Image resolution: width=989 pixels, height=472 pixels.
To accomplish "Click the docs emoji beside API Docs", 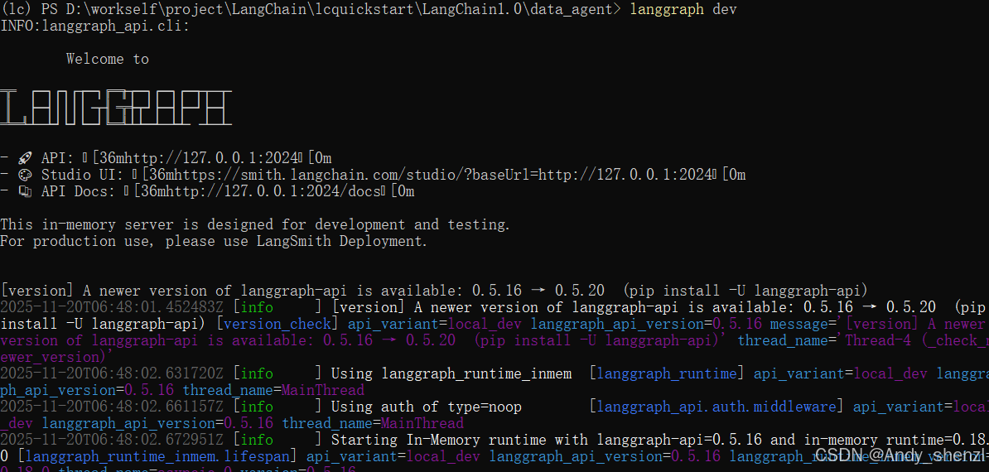I will click(x=25, y=191).
